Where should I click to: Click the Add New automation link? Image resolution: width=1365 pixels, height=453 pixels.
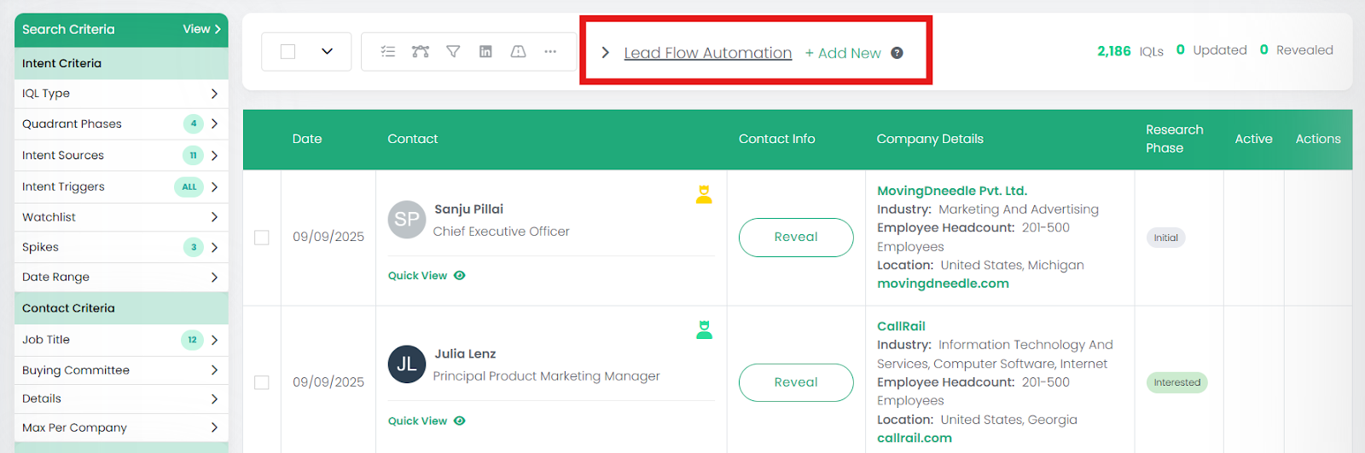pos(842,53)
